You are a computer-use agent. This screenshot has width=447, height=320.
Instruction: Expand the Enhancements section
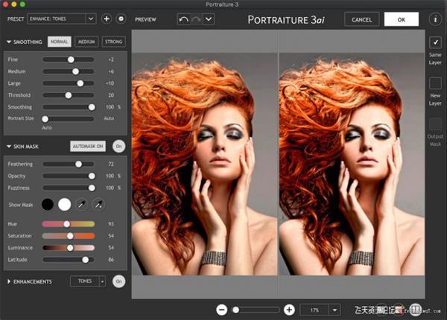pos(8,281)
